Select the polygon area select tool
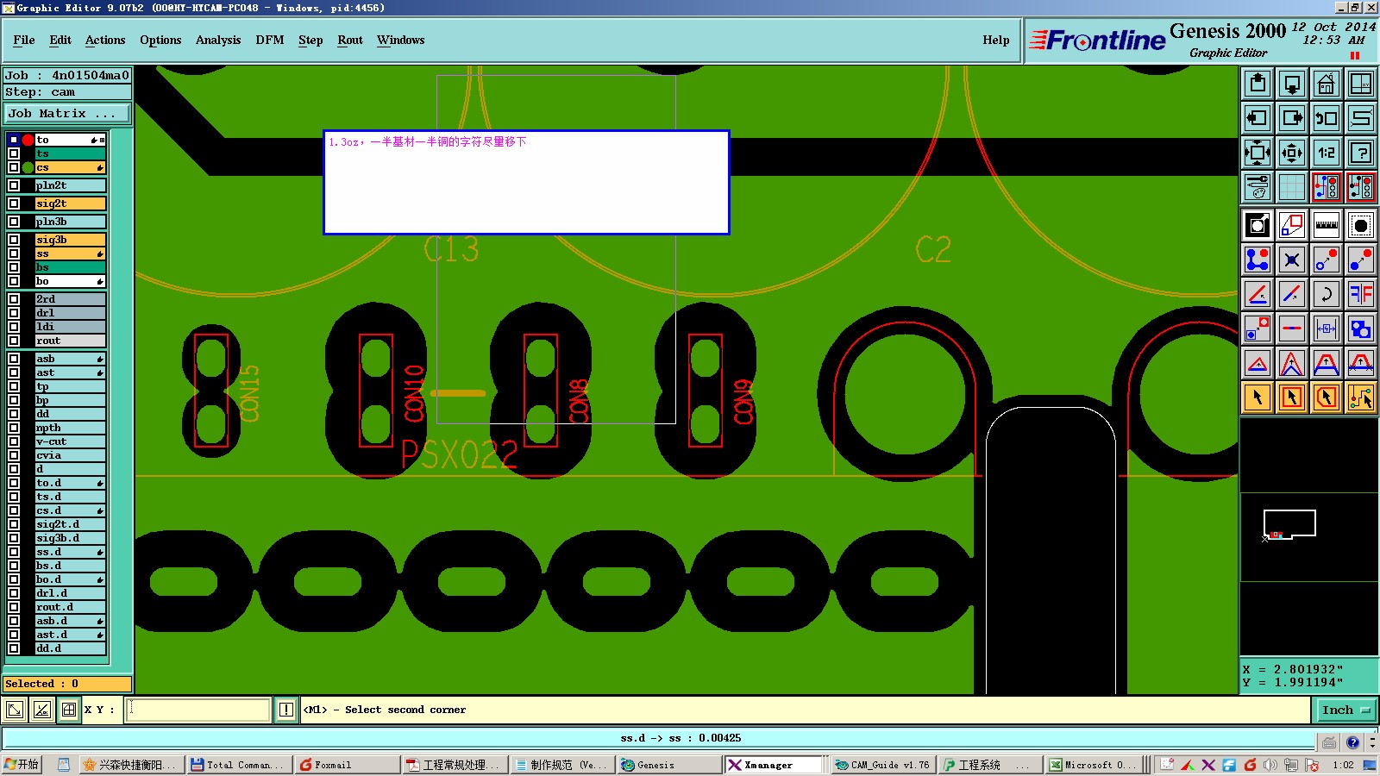 pyautogui.click(x=1327, y=397)
